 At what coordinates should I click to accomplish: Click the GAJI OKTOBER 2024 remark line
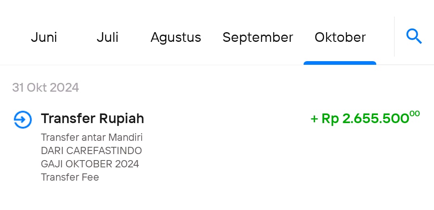pos(90,164)
